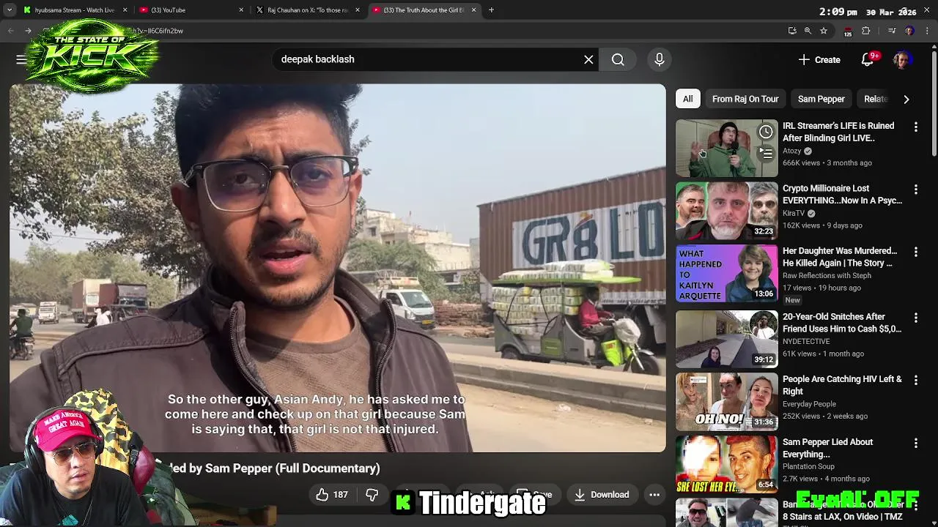938x527 pixels.
Task: Bookmark the page with the star icon
Action: coord(824,31)
